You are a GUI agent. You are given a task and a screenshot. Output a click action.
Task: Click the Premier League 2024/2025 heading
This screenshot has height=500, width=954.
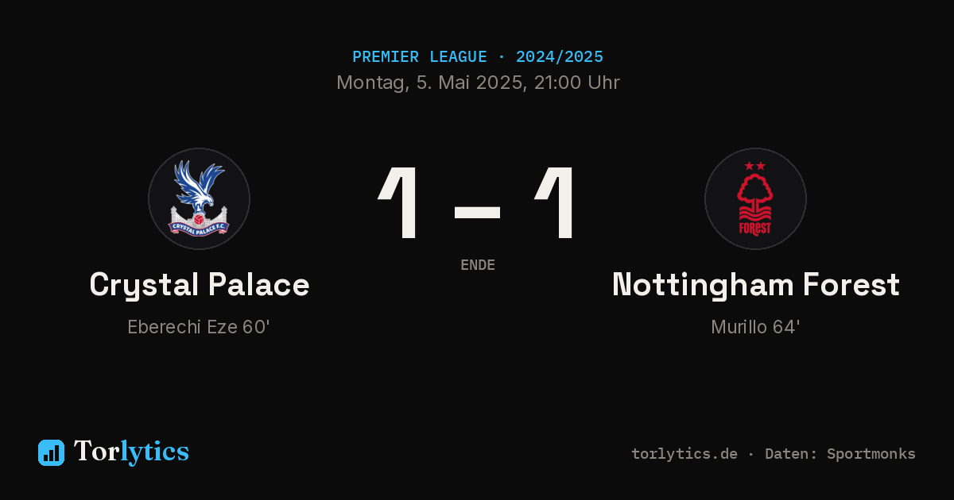(x=477, y=57)
